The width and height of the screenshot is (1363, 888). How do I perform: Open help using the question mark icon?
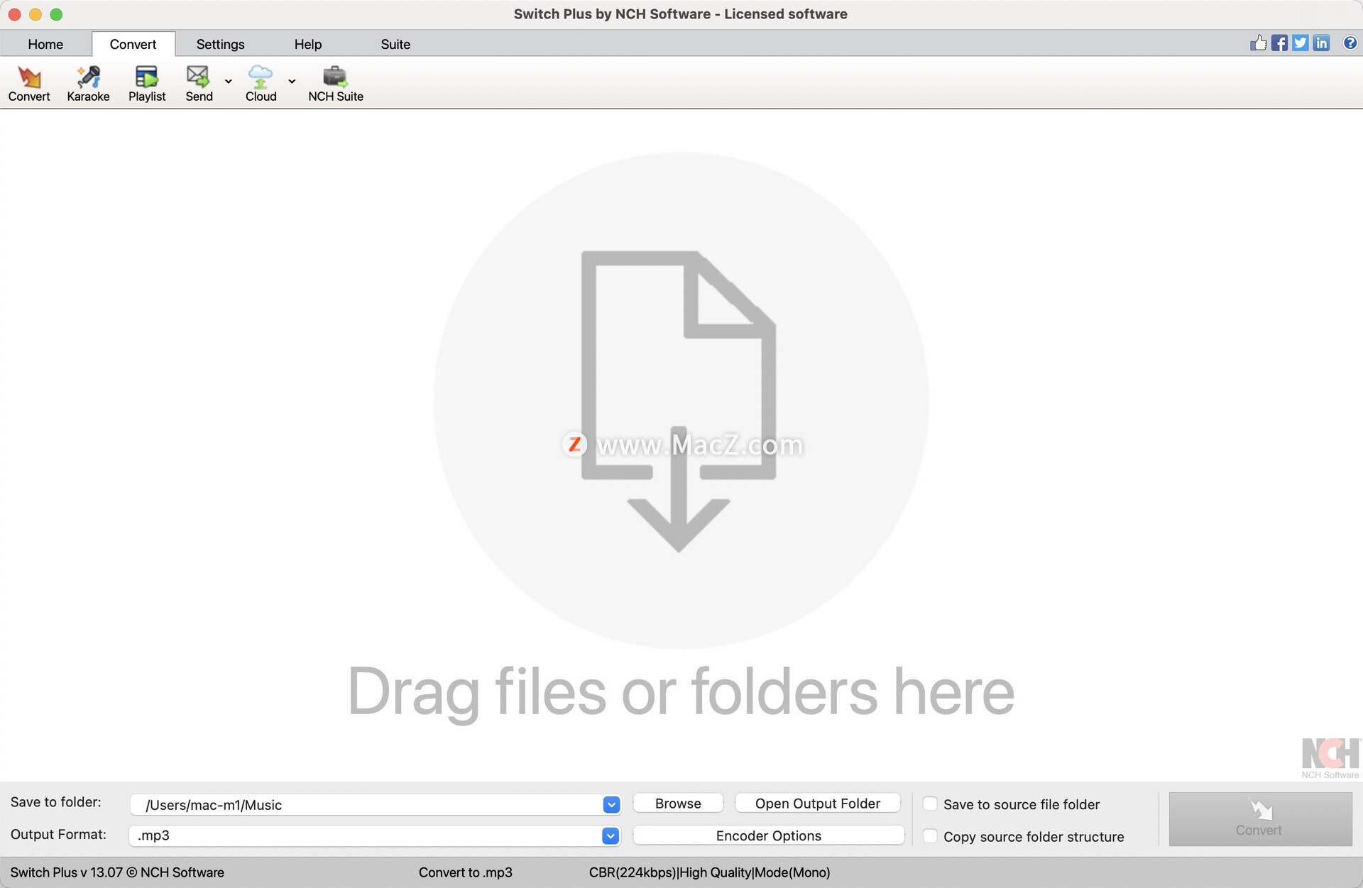click(1350, 43)
